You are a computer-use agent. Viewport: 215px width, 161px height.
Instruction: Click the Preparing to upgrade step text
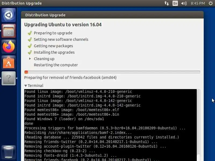click(x=53, y=33)
